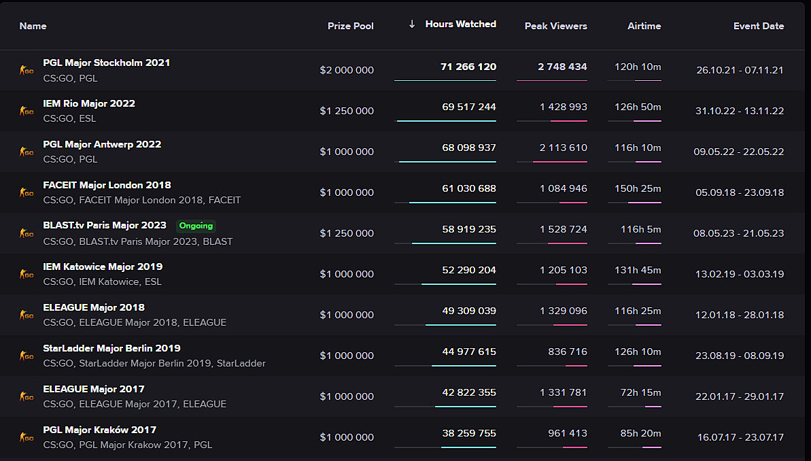Screen dimensions: 811x461
Task: Click hours watched value 61 030 688
Action: (469, 188)
